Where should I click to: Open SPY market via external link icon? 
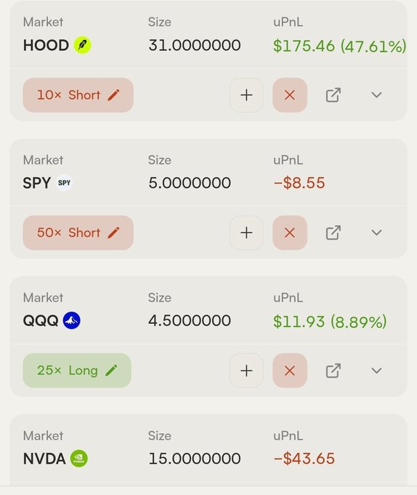(x=333, y=233)
